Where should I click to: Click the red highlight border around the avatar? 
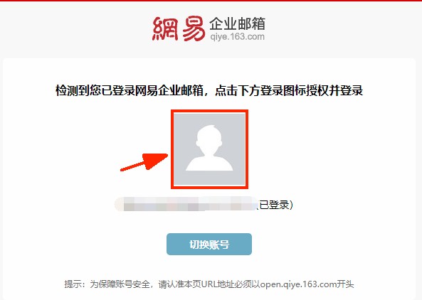pos(209,111)
